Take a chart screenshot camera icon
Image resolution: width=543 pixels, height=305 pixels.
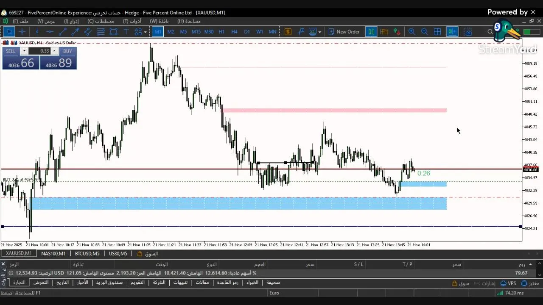coord(467,32)
